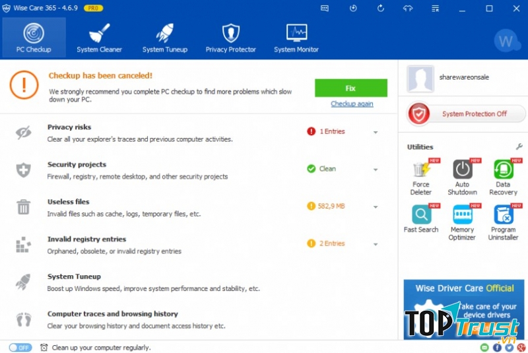Click the red 1 Entries status

[325, 131]
